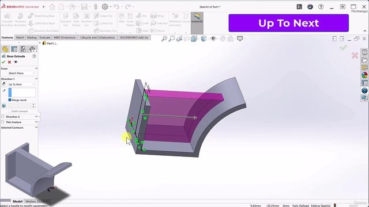The width and height of the screenshot is (369, 207).
Task: Select the Extruded Cut tool
Action: coord(66,20)
